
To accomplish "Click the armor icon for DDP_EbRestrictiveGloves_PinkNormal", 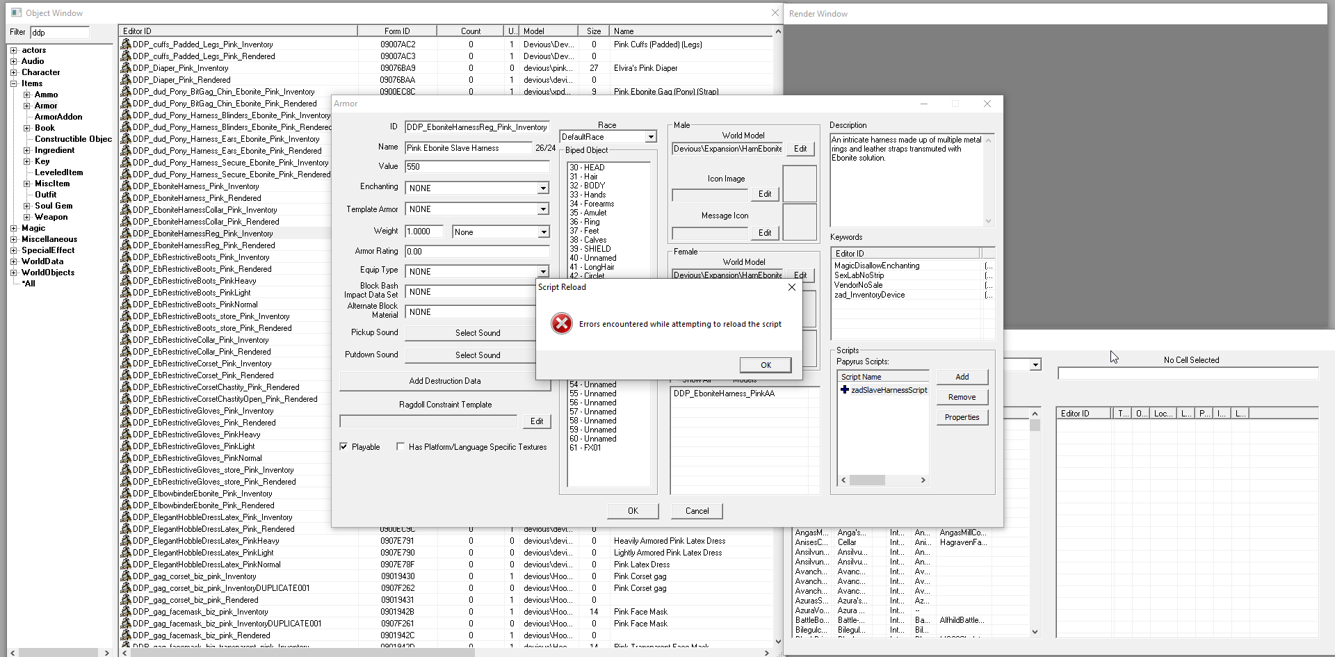I will coord(126,457).
